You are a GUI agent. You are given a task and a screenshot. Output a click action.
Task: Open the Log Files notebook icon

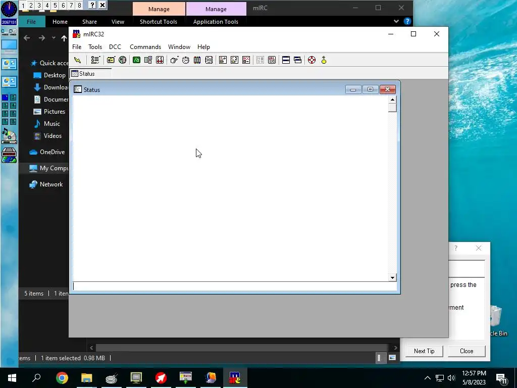(x=209, y=60)
